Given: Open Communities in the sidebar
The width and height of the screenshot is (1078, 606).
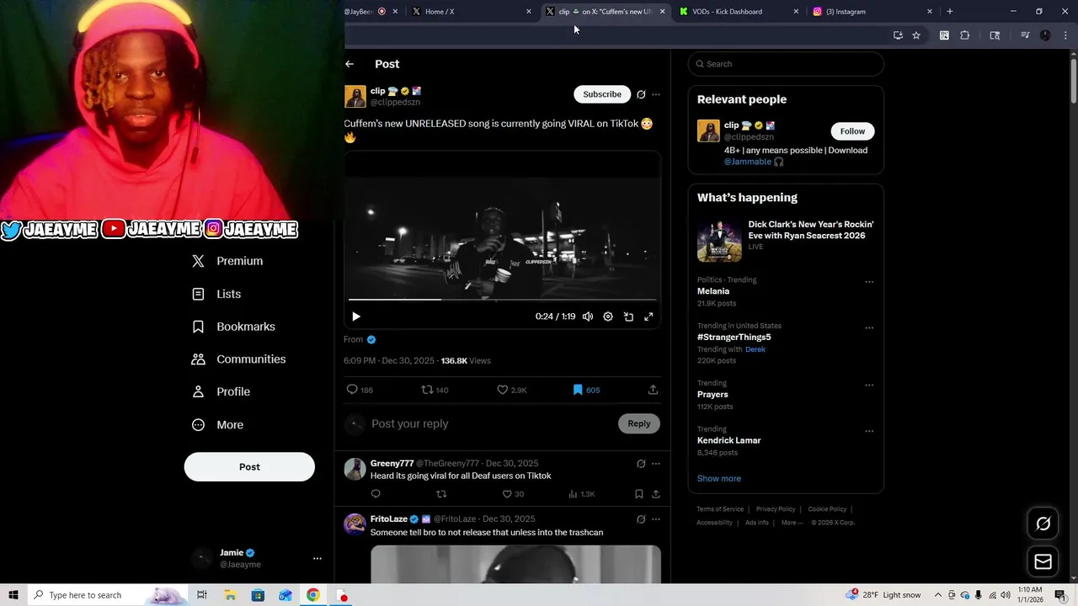Looking at the screenshot, I should pos(238,359).
